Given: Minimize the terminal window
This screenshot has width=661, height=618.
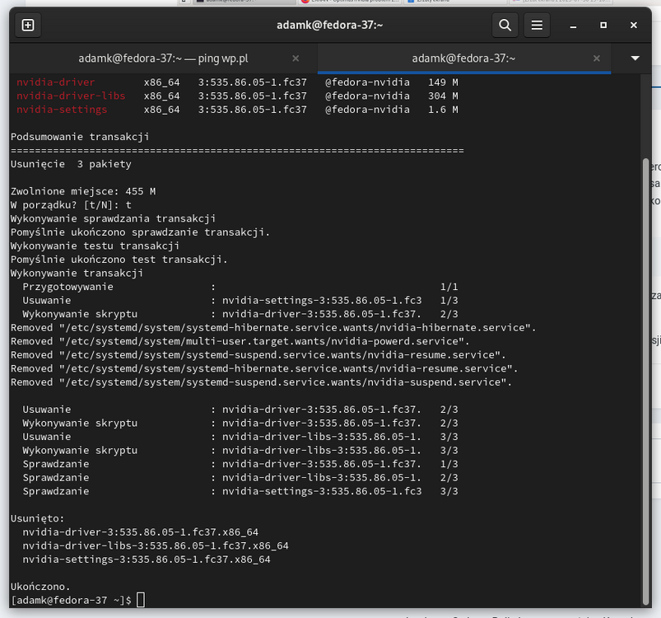Looking at the screenshot, I should click(575, 26).
